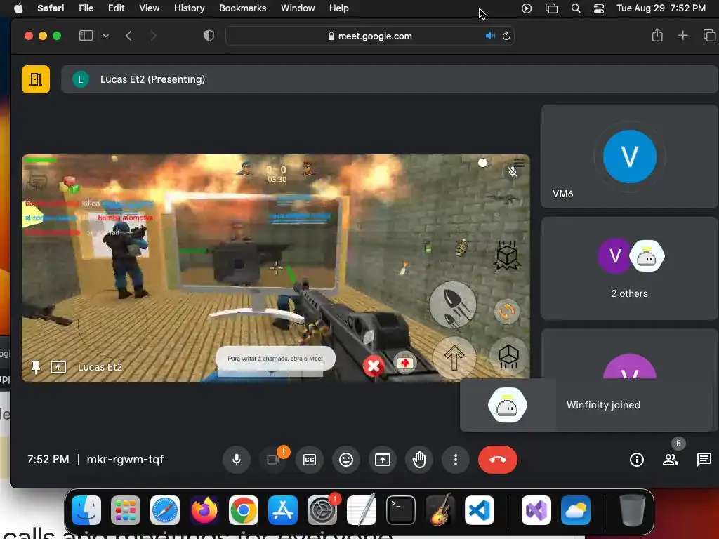Screen dimensions: 719x539
Task: Click the Stage Manager windows menu bar icon
Action: [551, 8]
